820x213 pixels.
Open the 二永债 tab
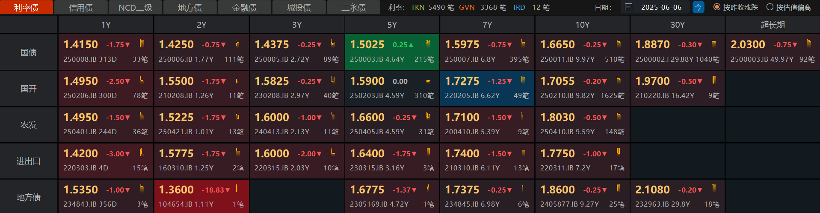[353, 8]
